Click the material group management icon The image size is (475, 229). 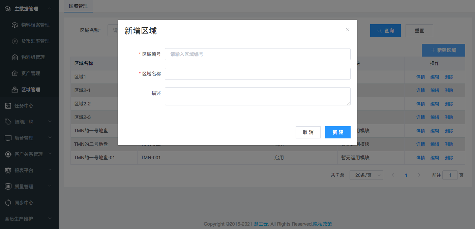(14, 57)
